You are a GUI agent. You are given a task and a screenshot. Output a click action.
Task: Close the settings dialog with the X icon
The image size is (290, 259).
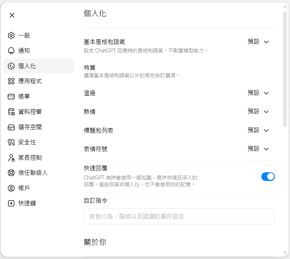click(x=12, y=15)
